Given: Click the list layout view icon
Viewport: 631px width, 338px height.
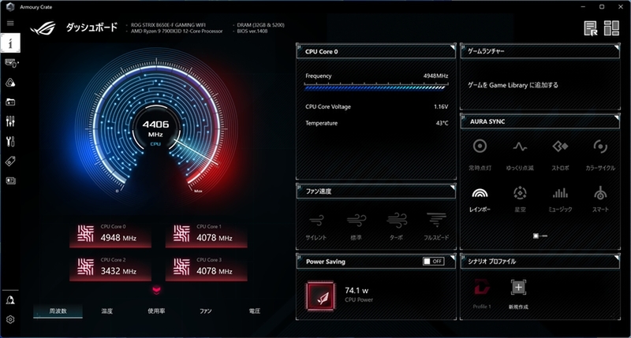Looking at the screenshot, I should [x=591, y=28].
